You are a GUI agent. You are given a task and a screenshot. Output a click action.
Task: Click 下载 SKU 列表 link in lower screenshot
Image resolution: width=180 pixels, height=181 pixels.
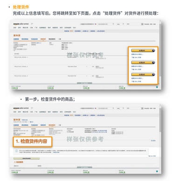click(x=152, y=156)
